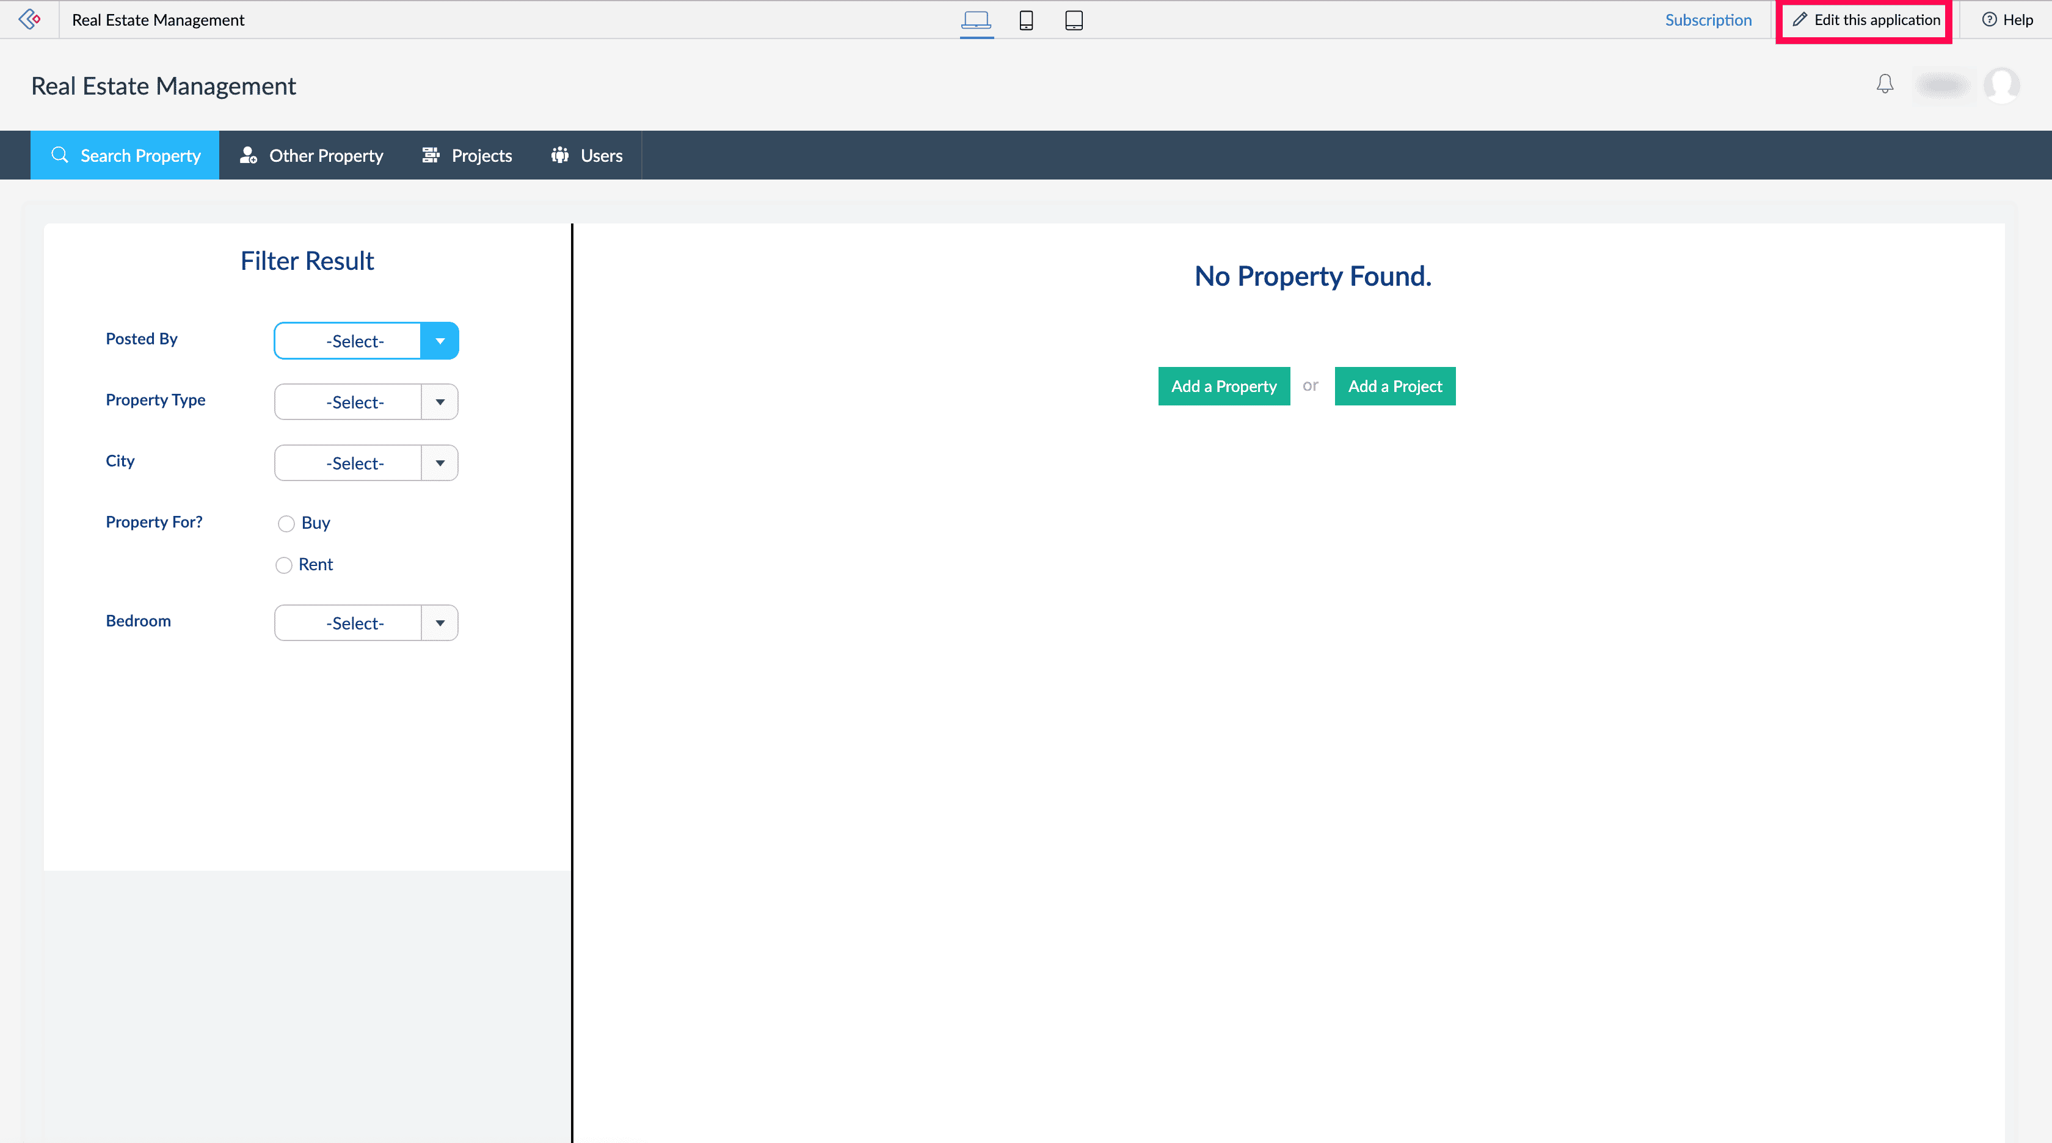Select the Buy radio option

click(x=286, y=523)
